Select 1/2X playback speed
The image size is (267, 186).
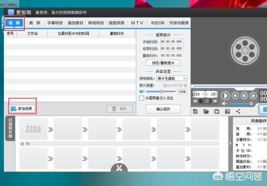tap(196, 94)
